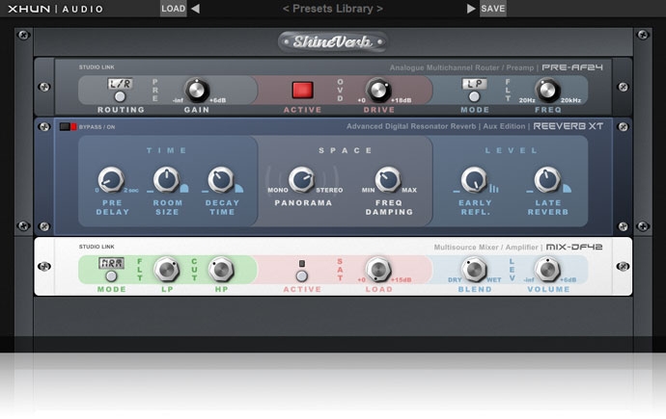Click the Pre Gain knob

[197, 92]
